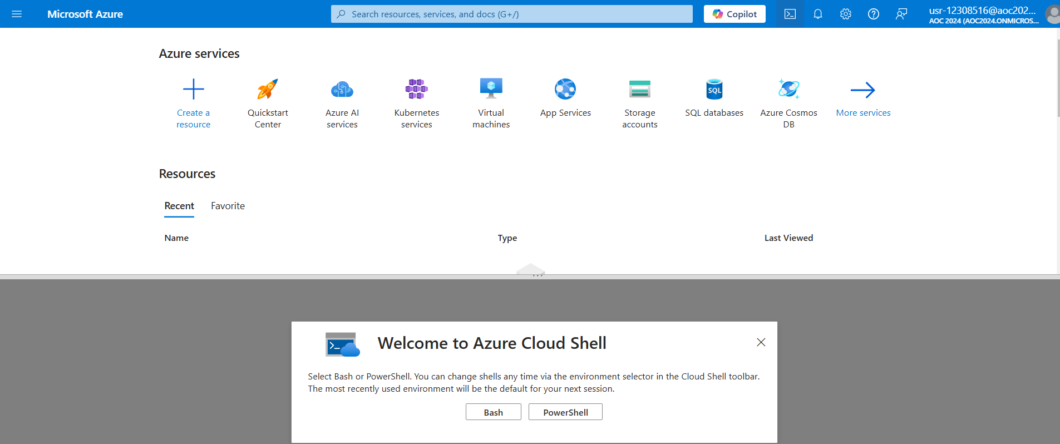1060x444 pixels.
Task: Focus the search resources input field
Action: click(x=512, y=14)
